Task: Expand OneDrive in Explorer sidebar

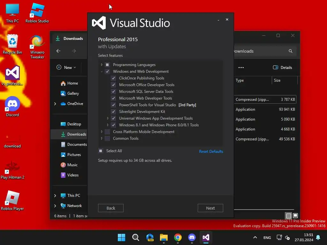Action: (x=55, y=104)
